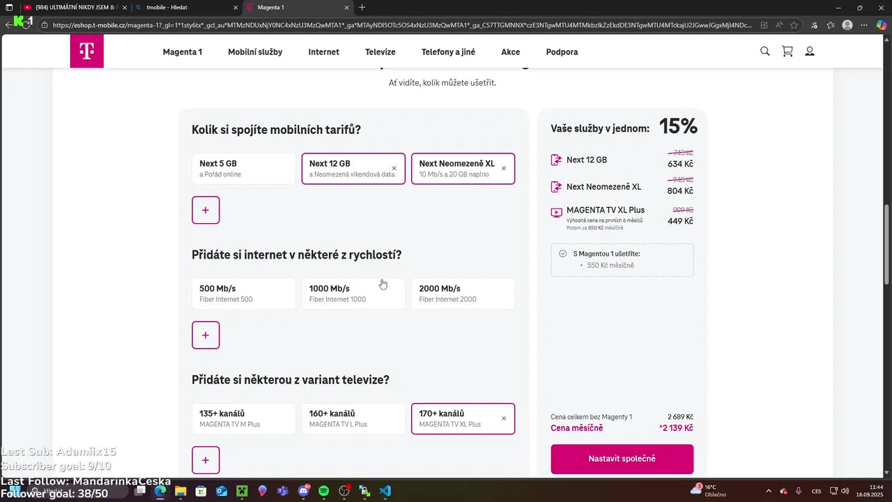
Task: Open Edge read aloud icon
Action: click(x=779, y=25)
